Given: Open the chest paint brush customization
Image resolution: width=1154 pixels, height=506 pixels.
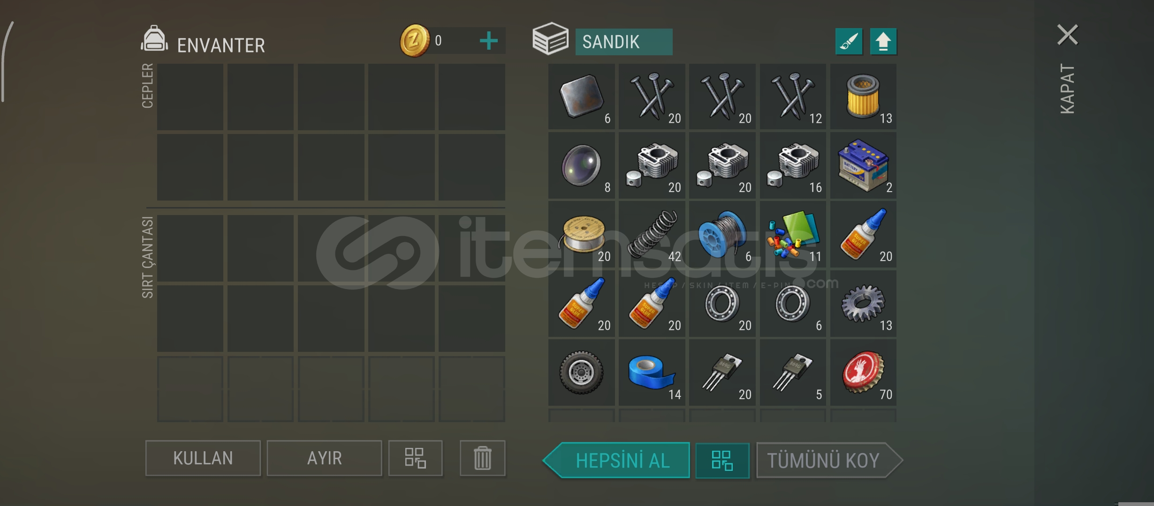Looking at the screenshot, I should tap(849, 42).
